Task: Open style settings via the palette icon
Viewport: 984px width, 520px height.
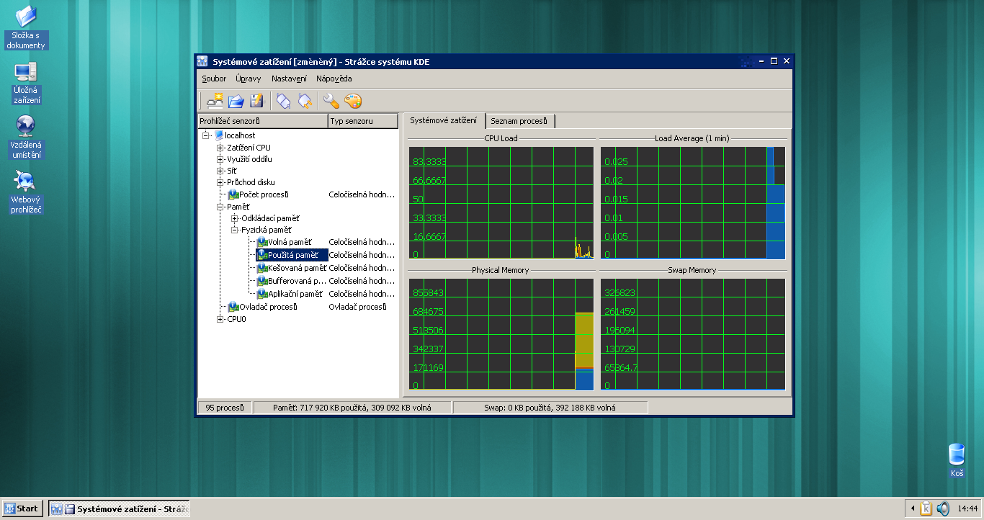Action: (352, 102)
